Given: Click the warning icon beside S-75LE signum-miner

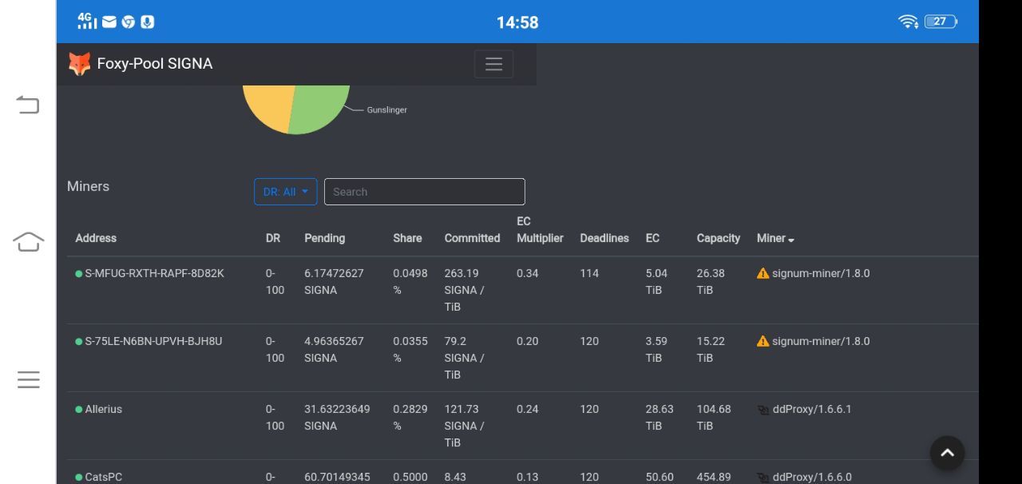Looking at the screenshot, I should [763, 341].
